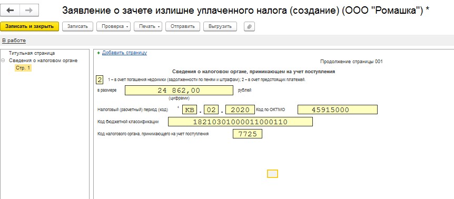Open the Печать dropdown menu
454x199 pixels.
[148, 26]
